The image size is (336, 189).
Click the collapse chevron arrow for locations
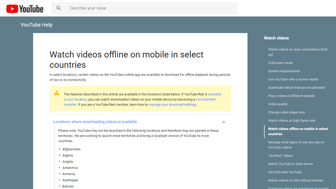223,122
